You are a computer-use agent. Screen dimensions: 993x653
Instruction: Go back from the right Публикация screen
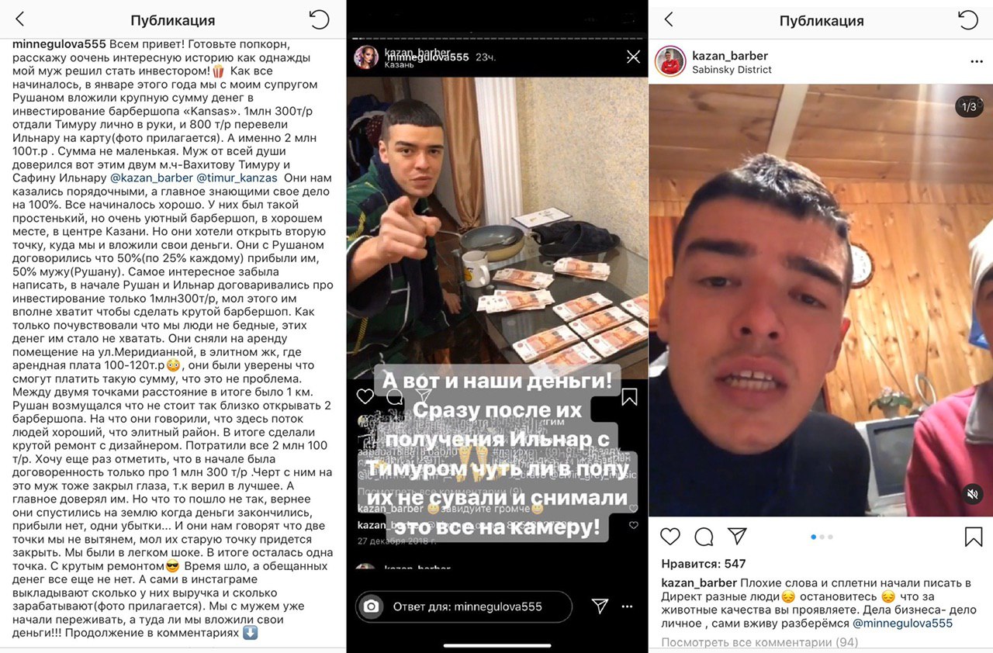click(669, 19)
